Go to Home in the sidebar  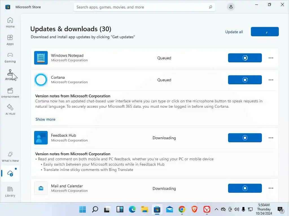tap(10, 22)
